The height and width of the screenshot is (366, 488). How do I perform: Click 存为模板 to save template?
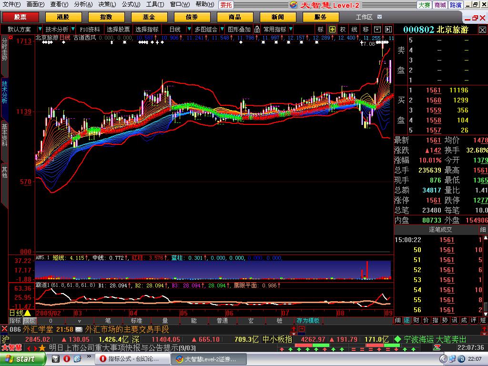point(308,321)
